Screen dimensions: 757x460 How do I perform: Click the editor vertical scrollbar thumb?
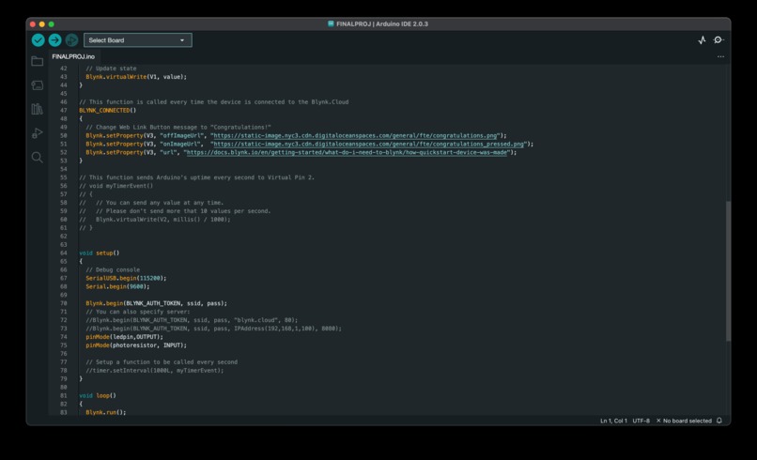pyautogui.click(x=728, y=271)
